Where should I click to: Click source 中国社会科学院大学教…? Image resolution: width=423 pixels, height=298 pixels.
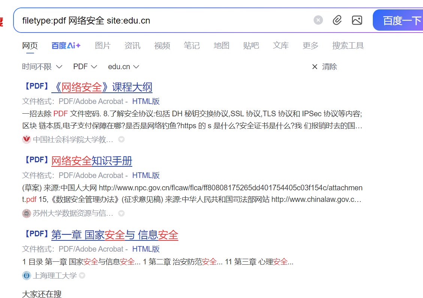pos(73,139)
